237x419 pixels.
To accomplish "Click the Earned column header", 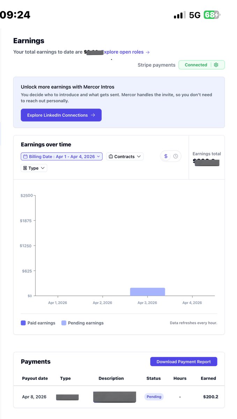I will click(208, 378).
